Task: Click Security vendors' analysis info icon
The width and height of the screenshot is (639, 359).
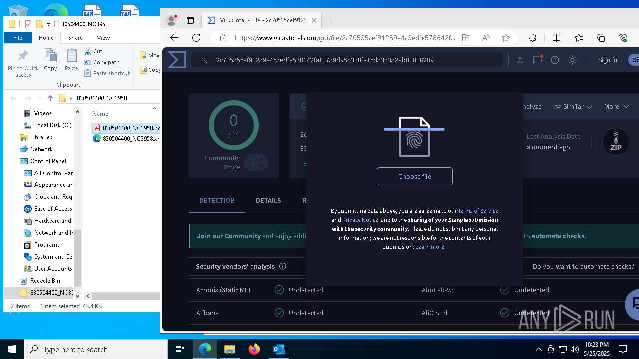Action: pyautogui.click(x=283, y=266)
